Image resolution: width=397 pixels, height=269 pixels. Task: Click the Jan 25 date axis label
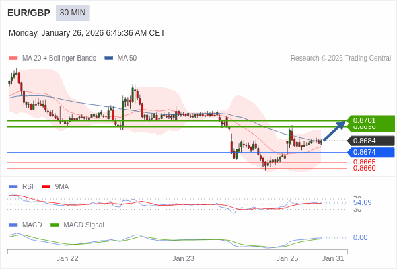tap(287, 258)
